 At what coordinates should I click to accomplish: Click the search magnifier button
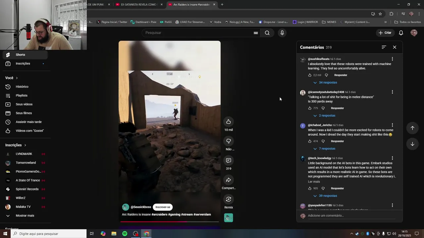[x=267, y=33]
